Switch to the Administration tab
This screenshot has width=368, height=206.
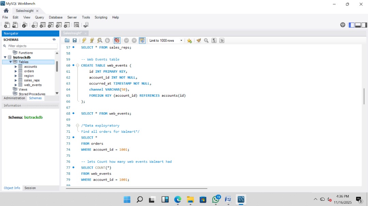coord(14,98)
